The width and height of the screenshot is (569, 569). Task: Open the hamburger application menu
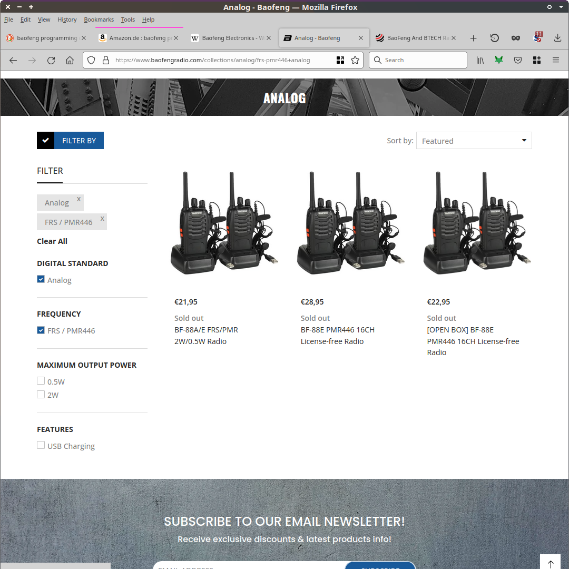(556, 61)
